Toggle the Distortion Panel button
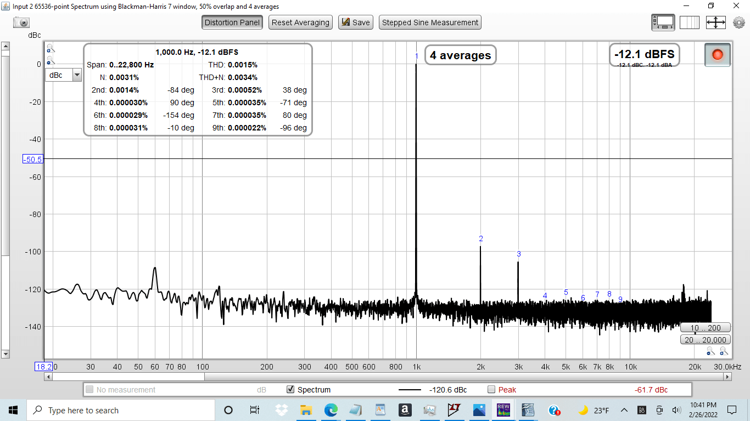 coord(232,22)
